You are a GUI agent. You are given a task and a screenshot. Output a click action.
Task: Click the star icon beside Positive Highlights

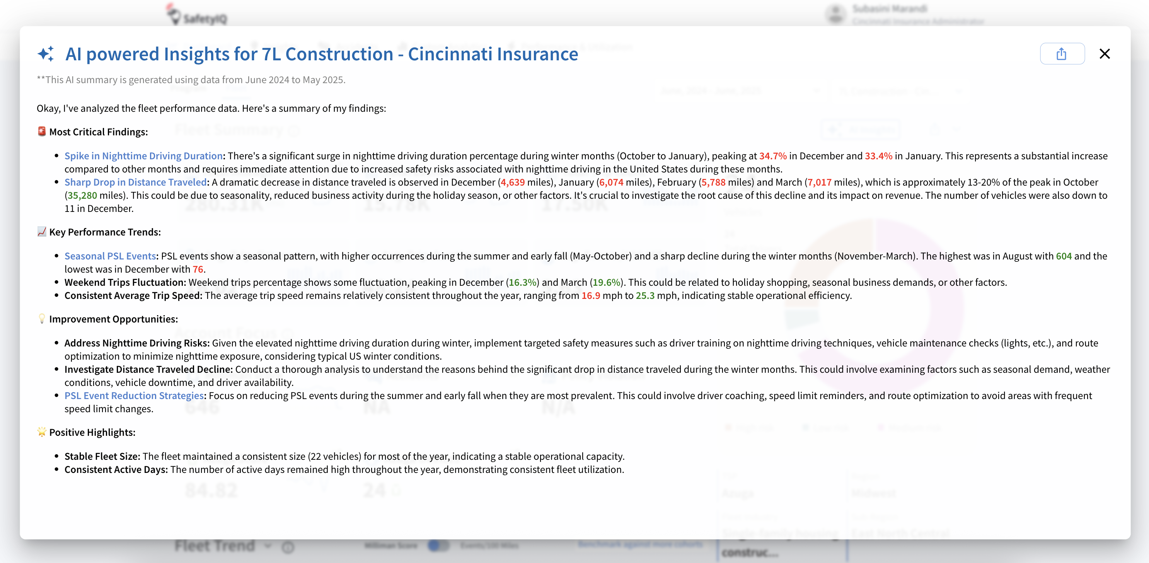(x=41, y=432)
